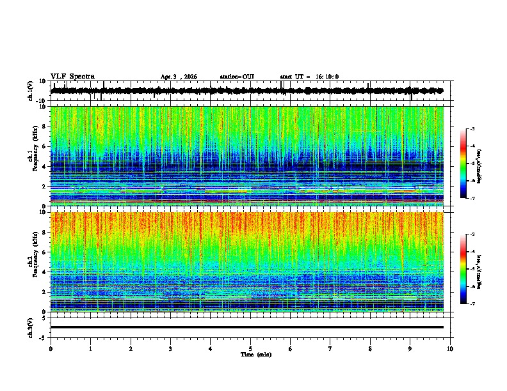Select the "ch.3(V)" axis label
Screen dimensions: 507x391
point(31,328)
